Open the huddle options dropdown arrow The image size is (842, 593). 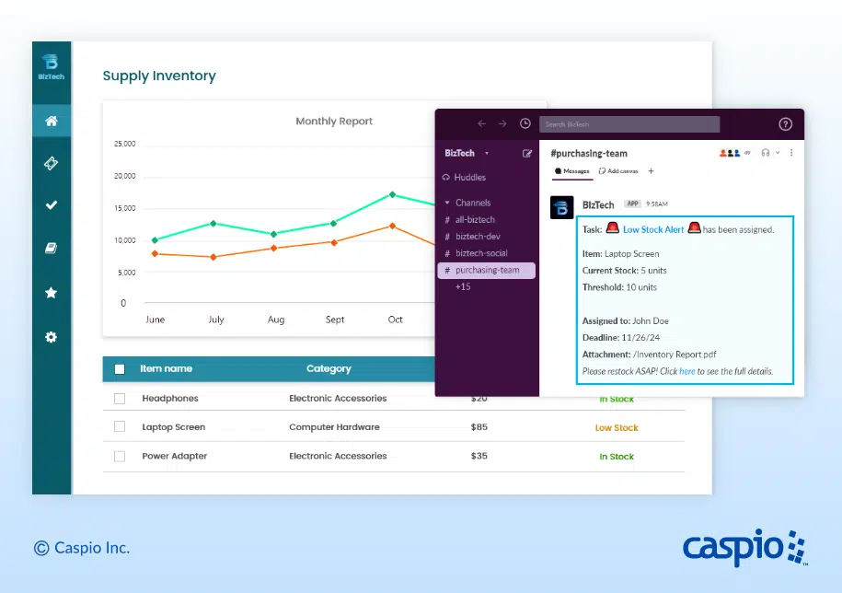point(778,153)
